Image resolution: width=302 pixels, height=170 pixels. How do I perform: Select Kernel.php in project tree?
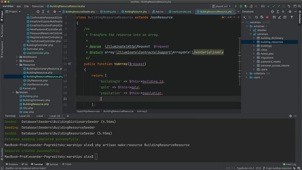point(29,88)
